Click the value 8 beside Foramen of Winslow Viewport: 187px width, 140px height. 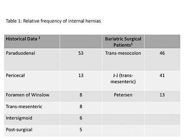click(81, 95)
